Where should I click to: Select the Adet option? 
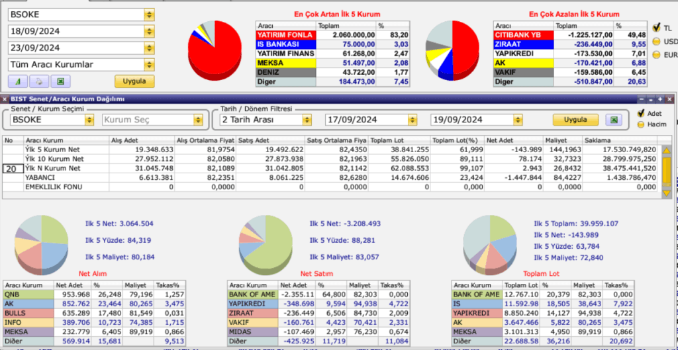click(641, 113)
